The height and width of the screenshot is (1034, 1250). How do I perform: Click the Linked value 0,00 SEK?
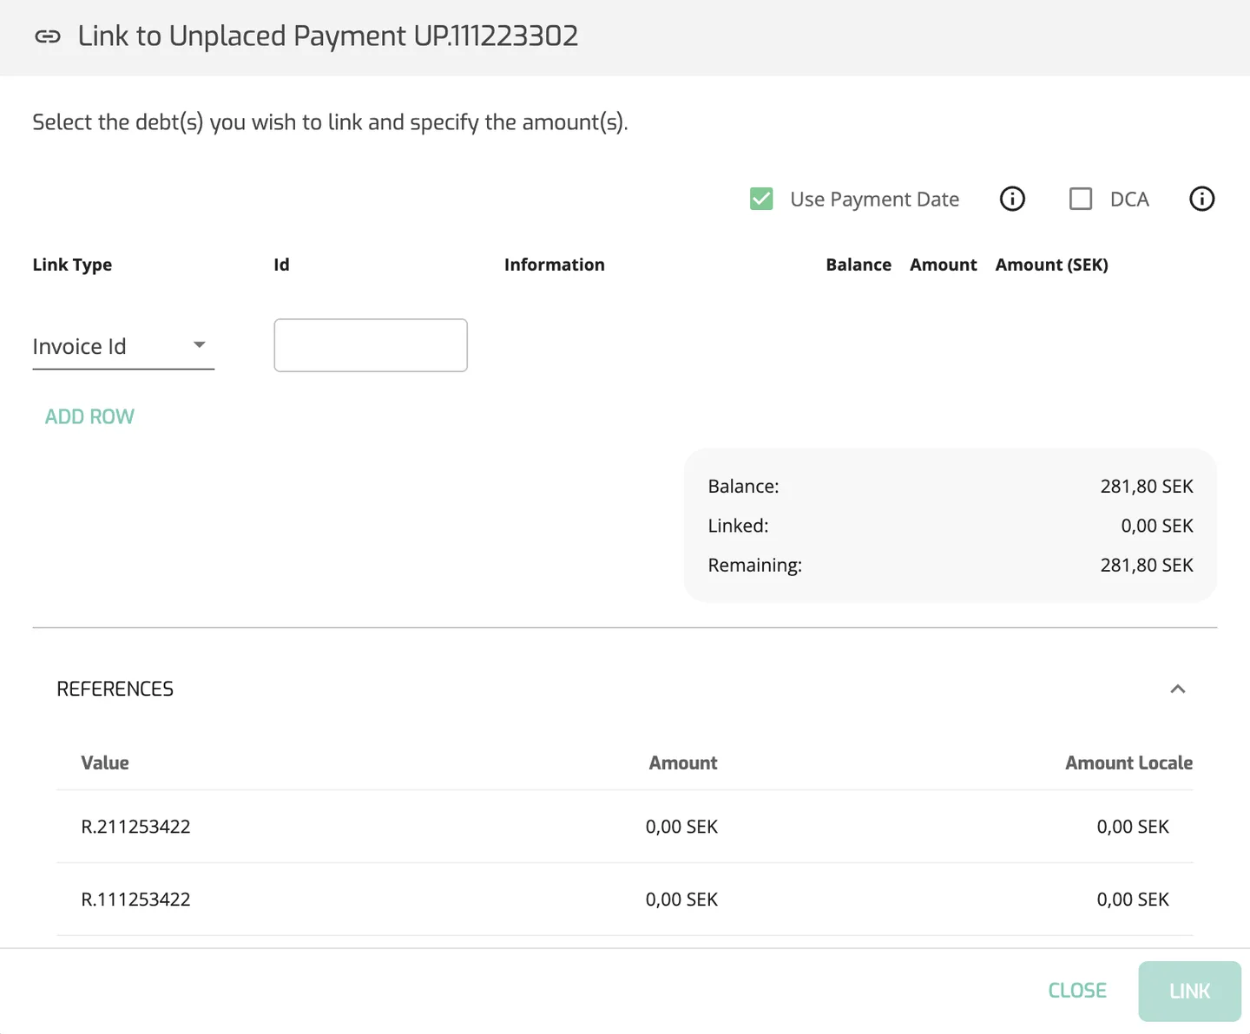point(1157,526)
